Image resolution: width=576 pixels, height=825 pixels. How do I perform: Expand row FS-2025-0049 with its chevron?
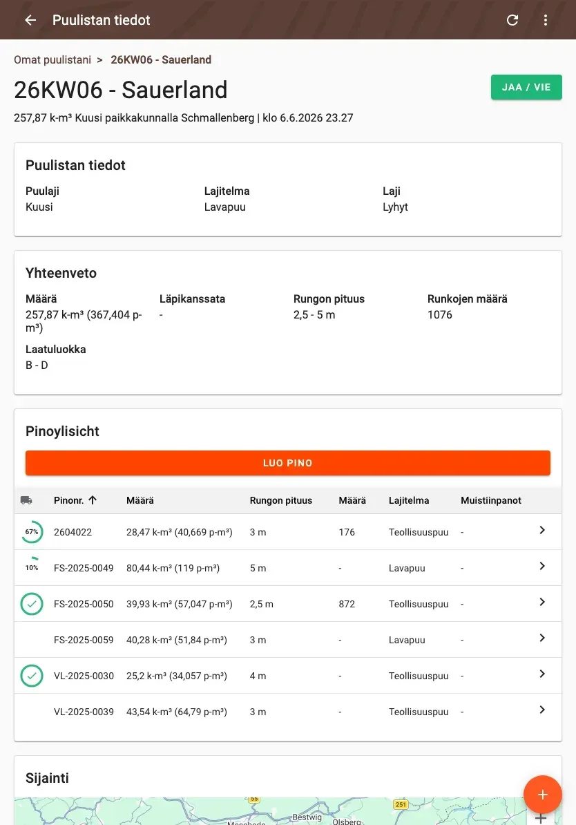pos(542,566)
